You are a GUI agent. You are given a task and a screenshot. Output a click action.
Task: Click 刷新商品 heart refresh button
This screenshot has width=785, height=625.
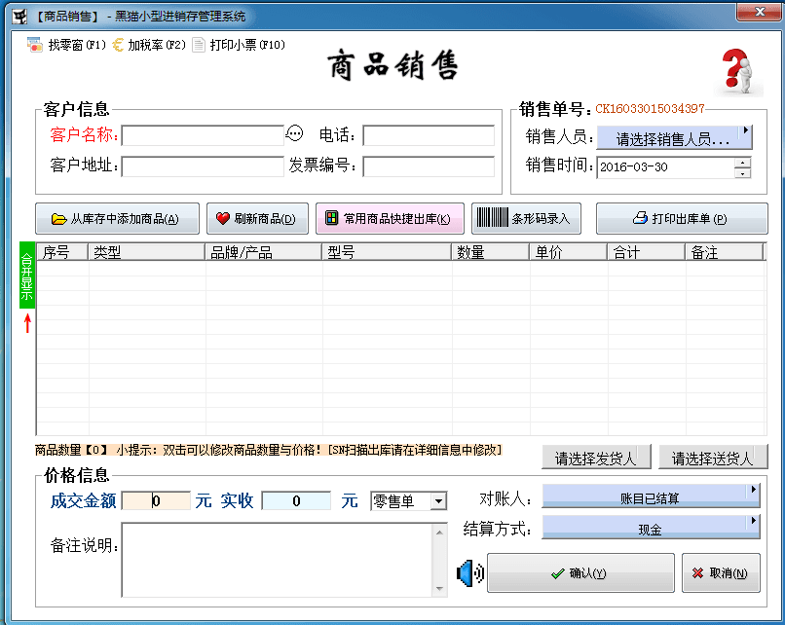(257, 219)
